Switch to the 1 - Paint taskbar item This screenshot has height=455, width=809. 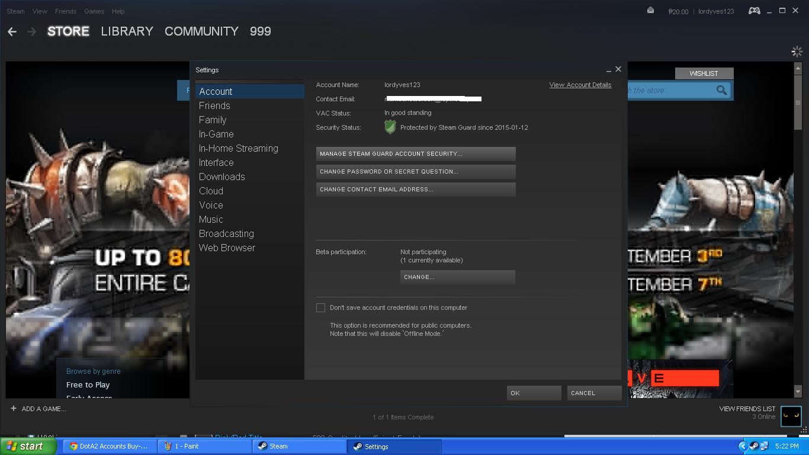tap(204, 446)
